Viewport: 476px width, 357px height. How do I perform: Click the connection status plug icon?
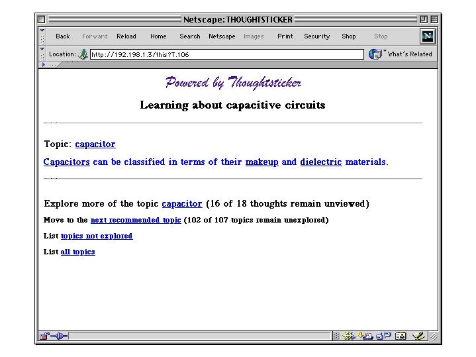click(60, 336)
